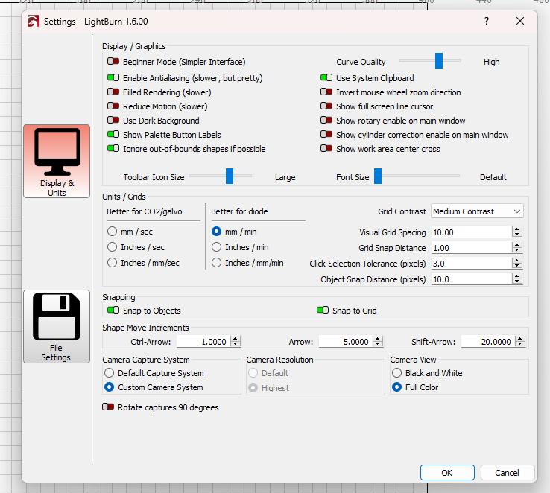The image size is (550, 493).
Task: Close the Settings window with X
Action: [x=520, y=21]
